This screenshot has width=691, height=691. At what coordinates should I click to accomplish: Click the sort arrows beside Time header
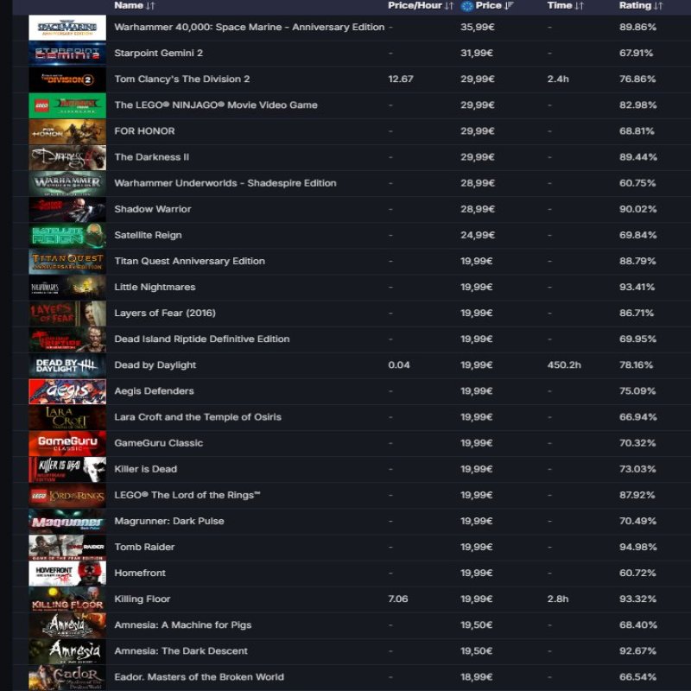coord(579,6)
